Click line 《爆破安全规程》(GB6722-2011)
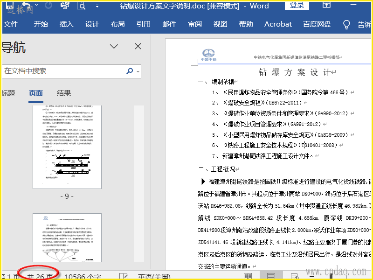The image size is (373, 280). pos(262,103)
